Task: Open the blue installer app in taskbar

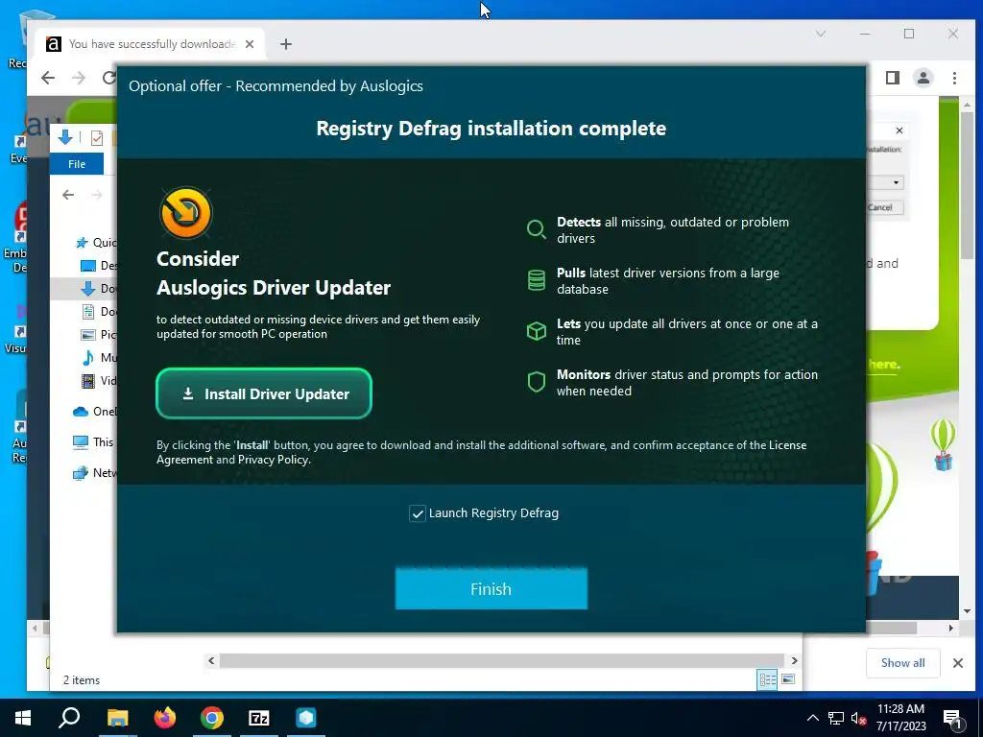Action: pyautogui.click(x=306, y=718)
